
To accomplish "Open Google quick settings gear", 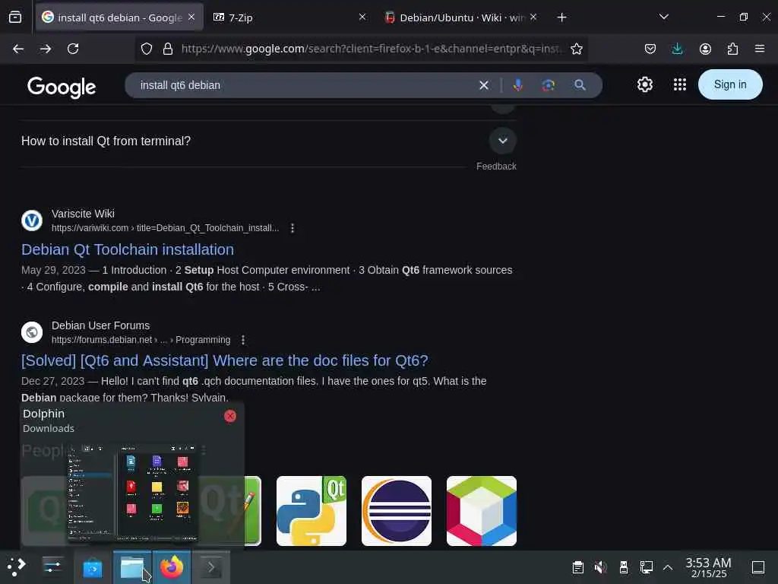I will [x=644, y=84].
